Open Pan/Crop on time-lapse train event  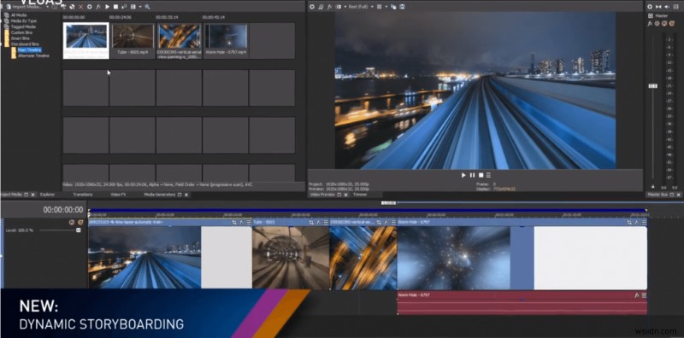[x=233, y=222]
